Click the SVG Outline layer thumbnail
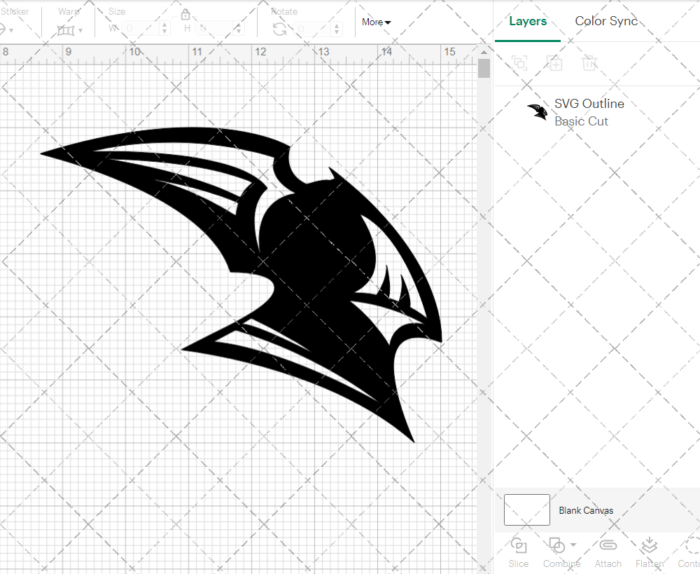 click(536, 111)
